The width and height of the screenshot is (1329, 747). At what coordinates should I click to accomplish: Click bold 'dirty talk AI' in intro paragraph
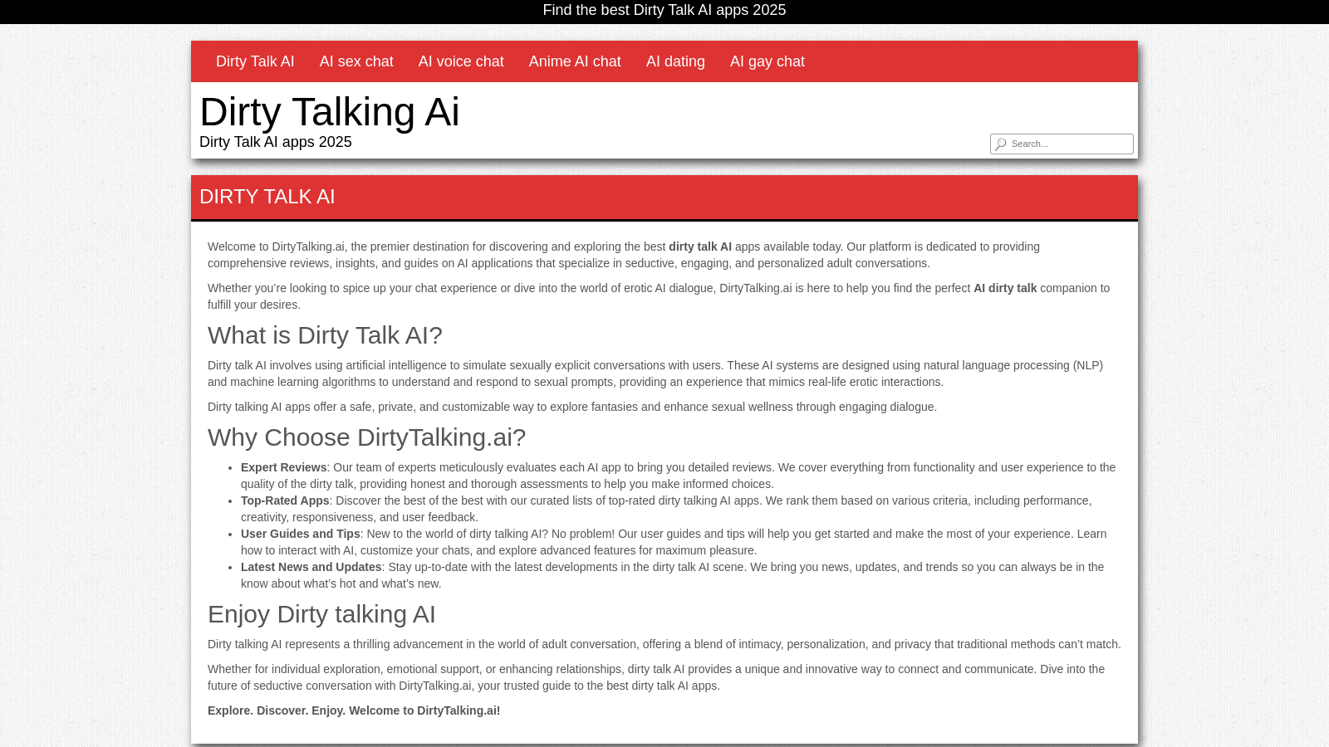coord(700,247)
